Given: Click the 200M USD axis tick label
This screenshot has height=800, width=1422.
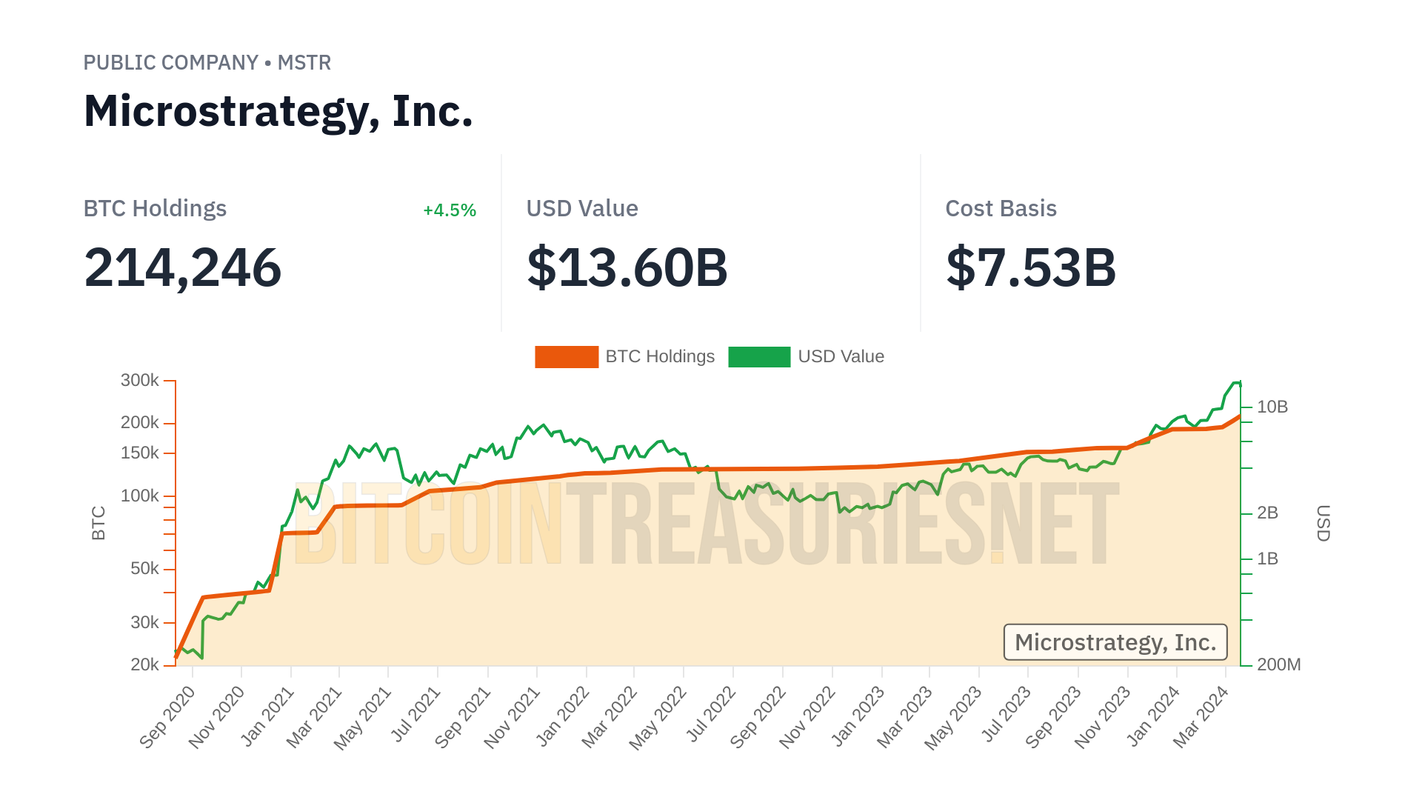Looking at the screenshot, I should click(x=1278, y=665).
